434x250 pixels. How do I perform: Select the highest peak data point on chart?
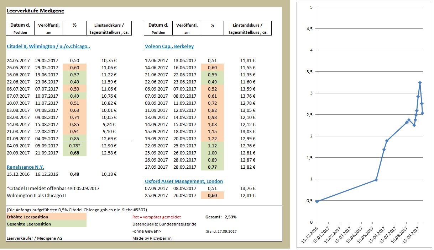[419, 82]
